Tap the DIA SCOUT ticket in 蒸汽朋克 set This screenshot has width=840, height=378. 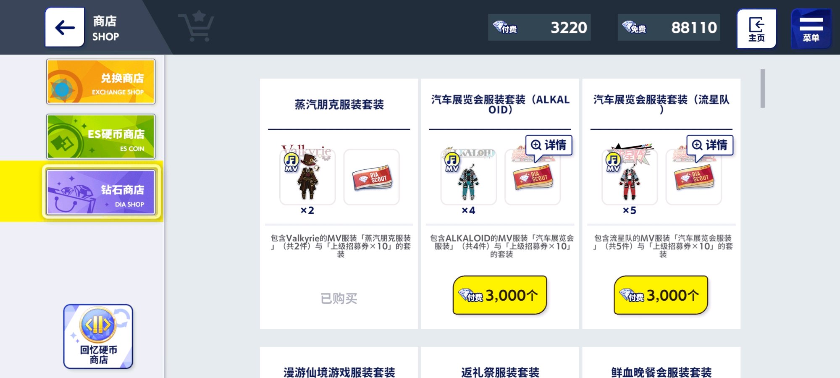coord(372,177)
